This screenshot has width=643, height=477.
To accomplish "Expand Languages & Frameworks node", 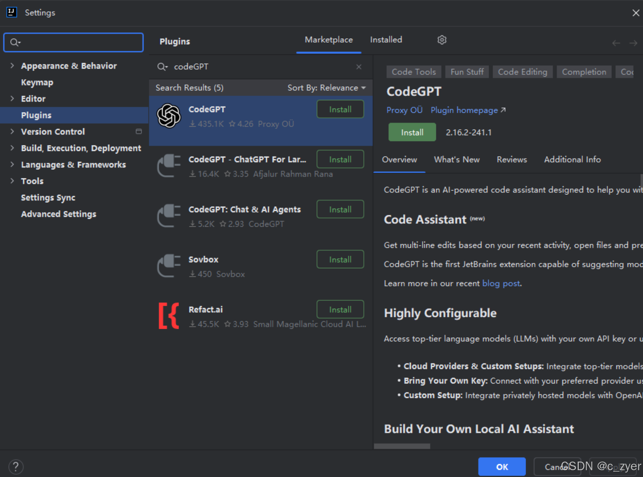I will click(x=12, y=164).
